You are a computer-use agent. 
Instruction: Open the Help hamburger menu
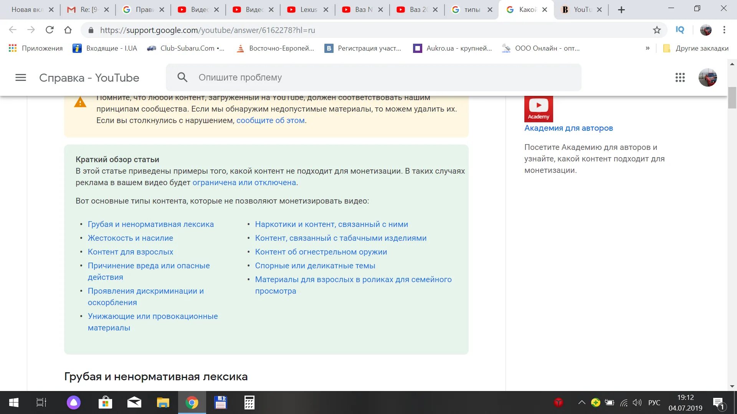coord(21,78)
